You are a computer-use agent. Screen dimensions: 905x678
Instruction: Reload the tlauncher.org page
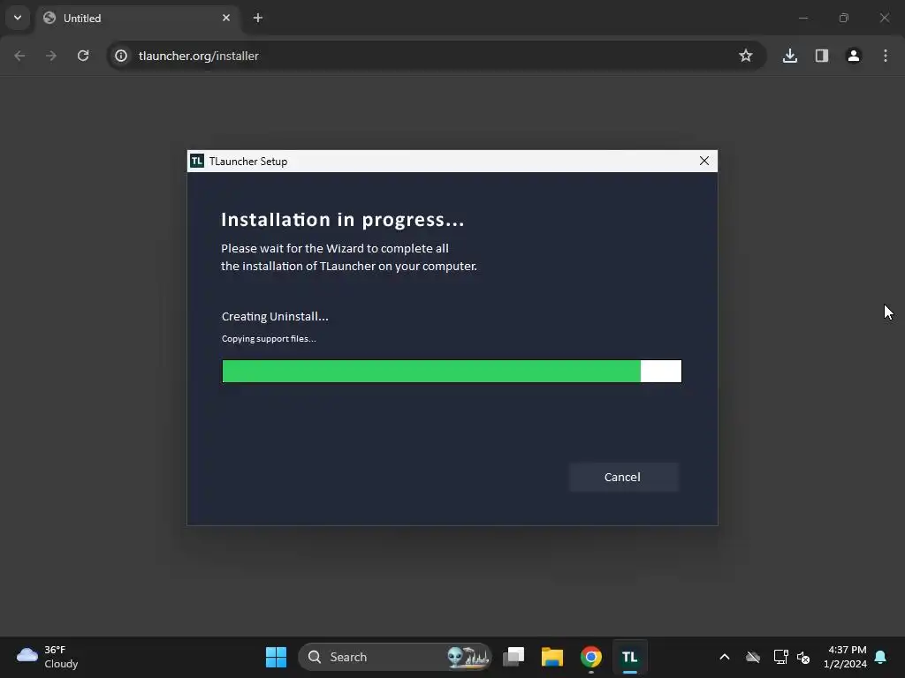(83, 56)
